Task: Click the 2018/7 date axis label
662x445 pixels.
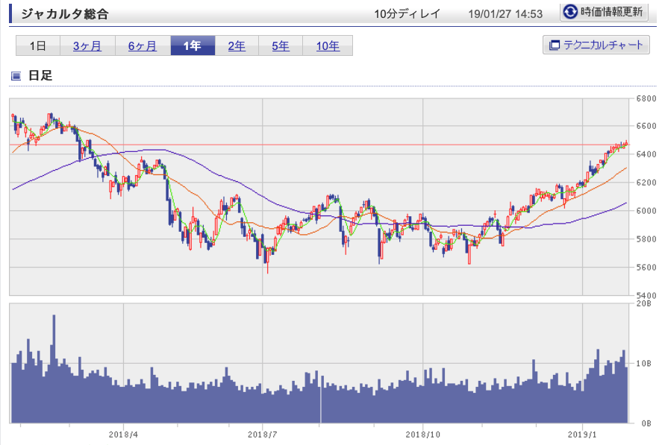Action: pyautogui.click(x=263, y=433)
